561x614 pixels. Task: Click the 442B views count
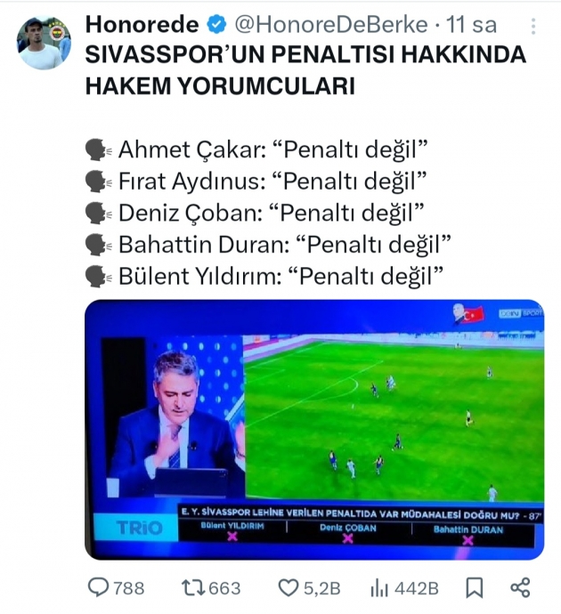tap(417, 588)
